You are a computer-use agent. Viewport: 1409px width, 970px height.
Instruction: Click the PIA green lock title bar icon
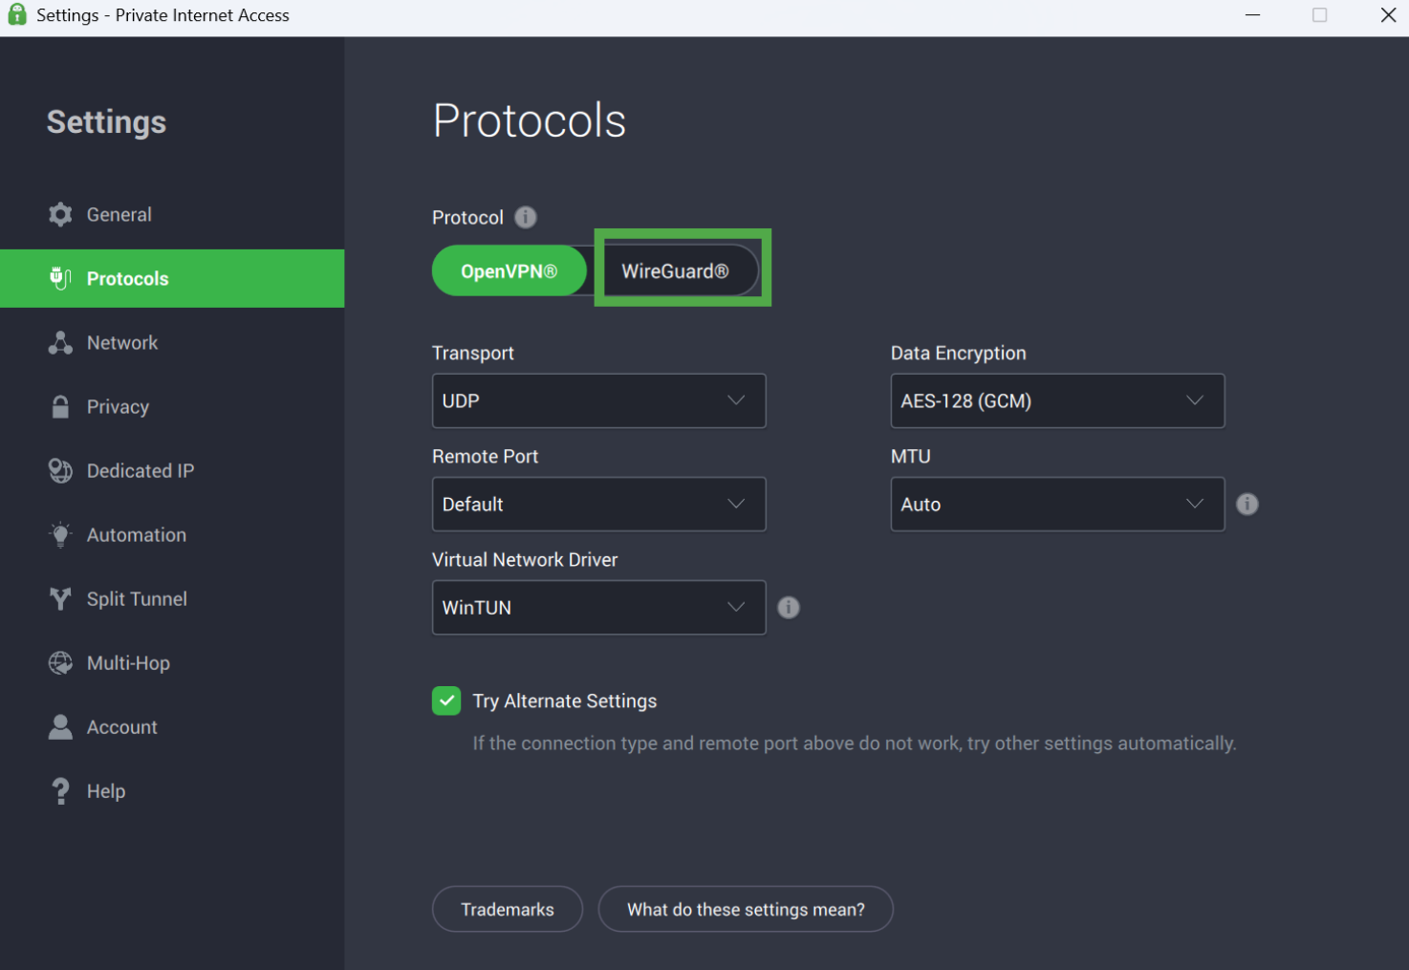pyautogui.click(x=17, y=14)
